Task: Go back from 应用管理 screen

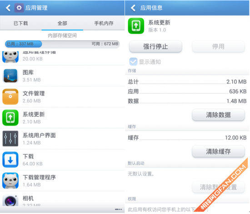Action: pyautogui.click(x=8, y=8)
